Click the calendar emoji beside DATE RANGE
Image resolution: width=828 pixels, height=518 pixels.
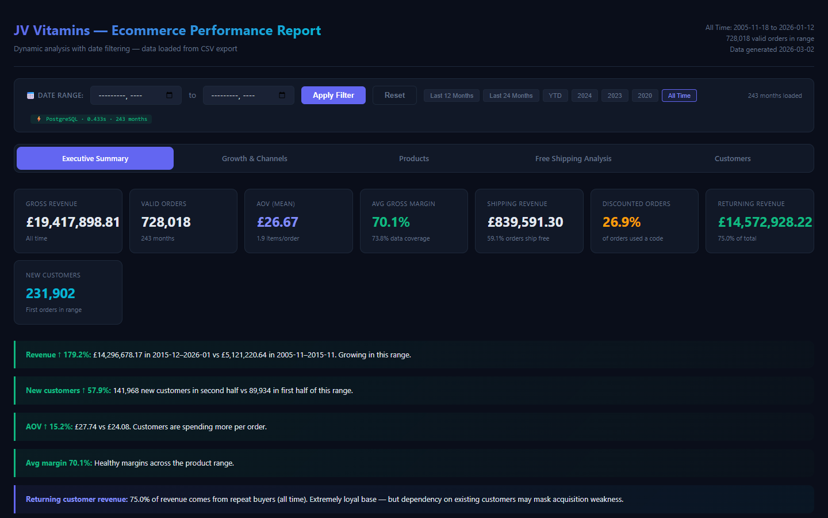point(30,96)
